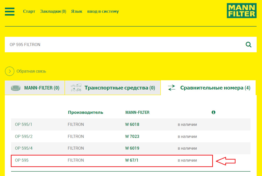
Task: Click inside the search input field
Action: [x=82, y=44]
